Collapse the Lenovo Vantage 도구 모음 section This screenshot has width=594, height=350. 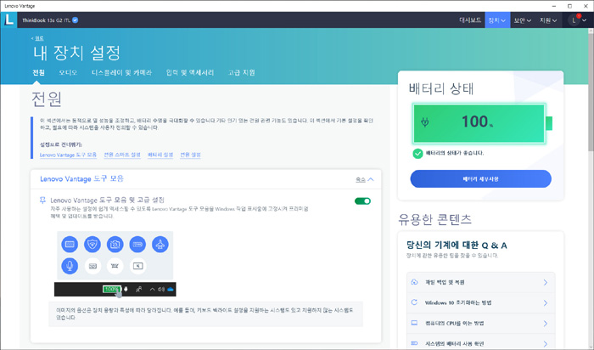(364, 179)
